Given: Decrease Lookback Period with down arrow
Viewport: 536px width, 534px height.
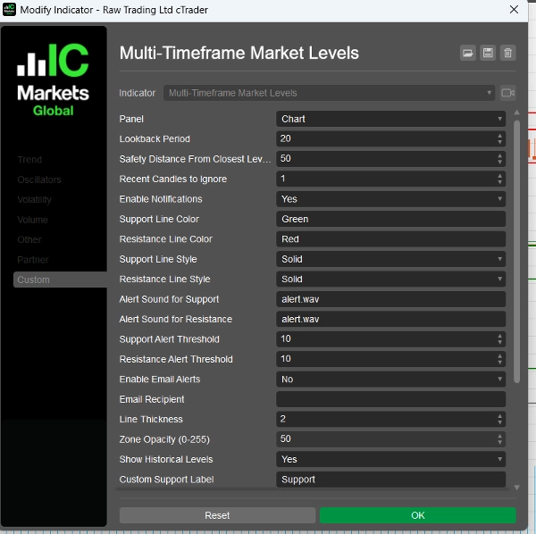Looking at the screenshot, I should (x=499, y=142).
